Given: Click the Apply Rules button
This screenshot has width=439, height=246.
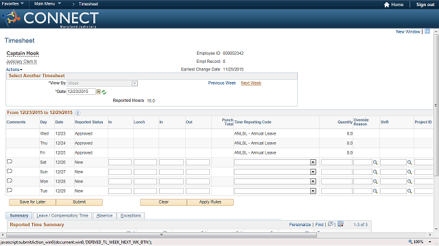Looking at the screenshot, I should tap(211, 202).
